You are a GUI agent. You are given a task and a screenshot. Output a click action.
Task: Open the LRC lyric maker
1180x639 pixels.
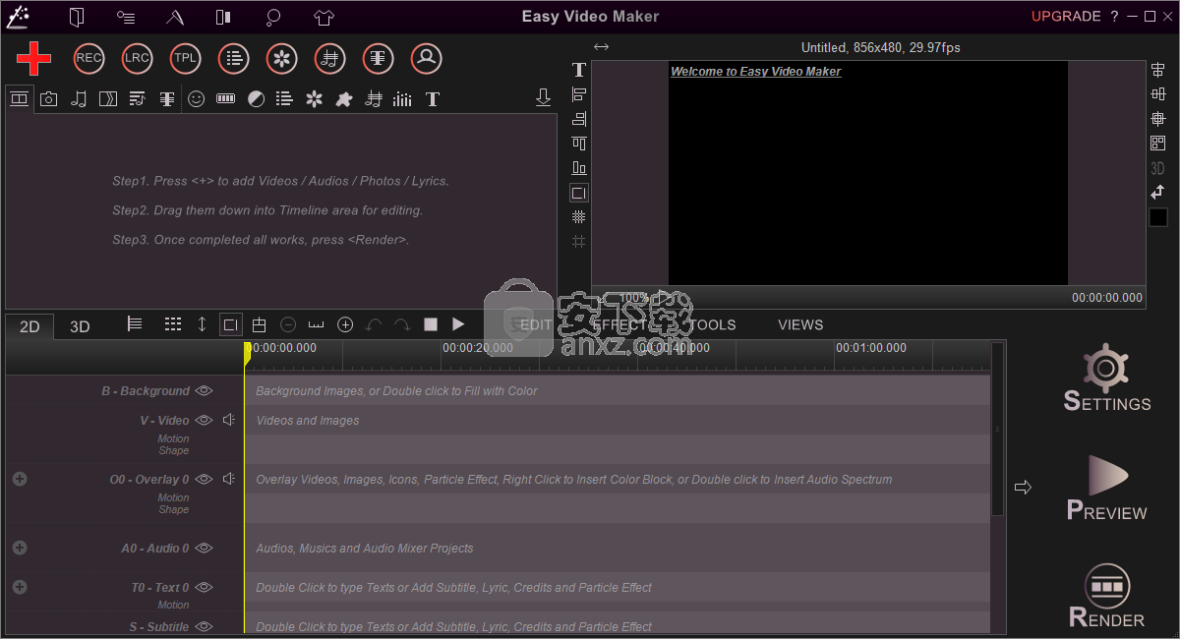(138, 59)
